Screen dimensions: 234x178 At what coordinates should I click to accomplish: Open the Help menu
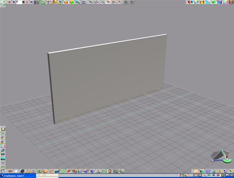(x=44, y=175)
